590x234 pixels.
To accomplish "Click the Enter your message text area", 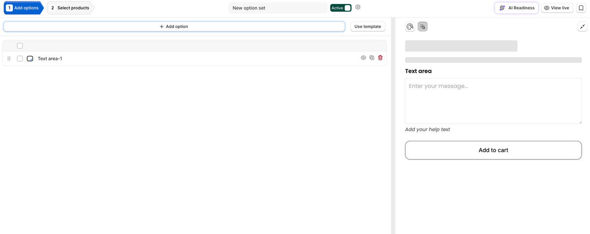I will tap(493, 101).
